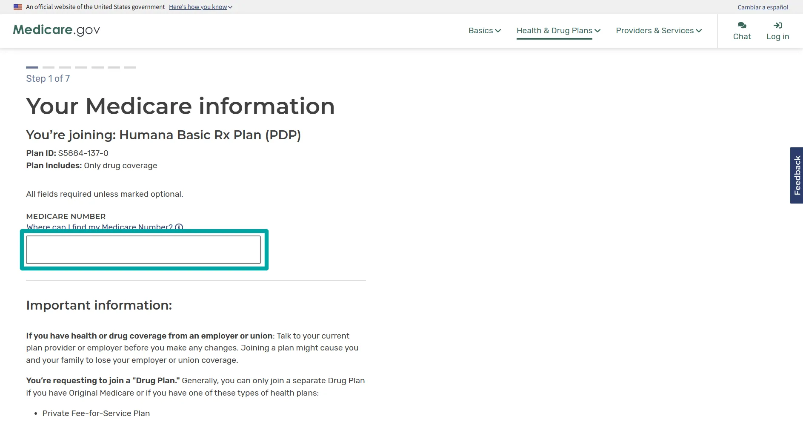
Task: Open the Feedback side tab
Action: click(x=797, y=175)
